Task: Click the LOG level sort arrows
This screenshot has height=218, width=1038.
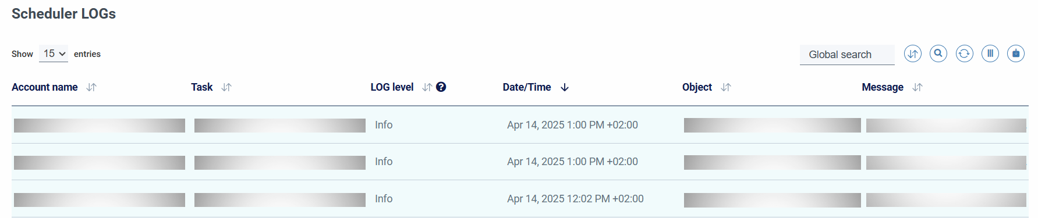Action: pos(427,87)
